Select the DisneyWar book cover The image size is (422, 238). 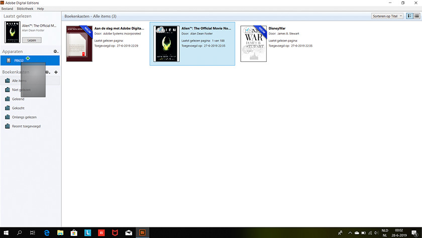253,44
